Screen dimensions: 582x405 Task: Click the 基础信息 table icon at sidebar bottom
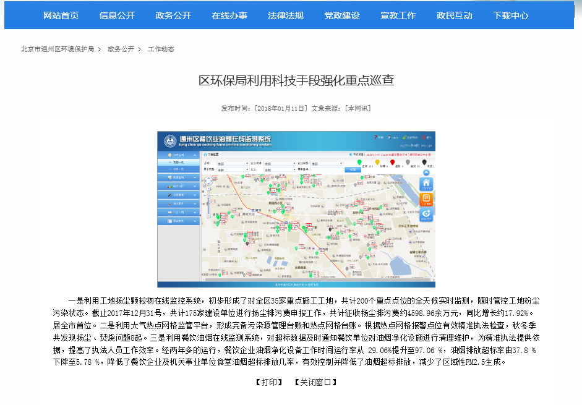coord(169,221)
